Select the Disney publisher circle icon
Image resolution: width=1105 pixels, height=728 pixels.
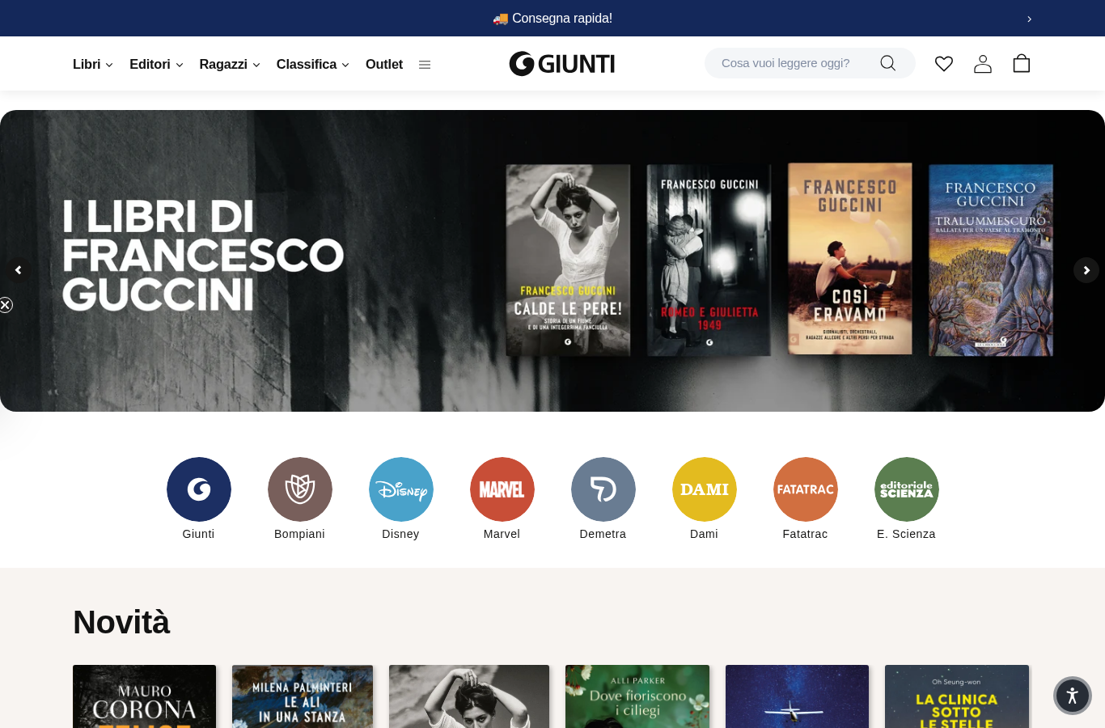click(x=401, y=489)
